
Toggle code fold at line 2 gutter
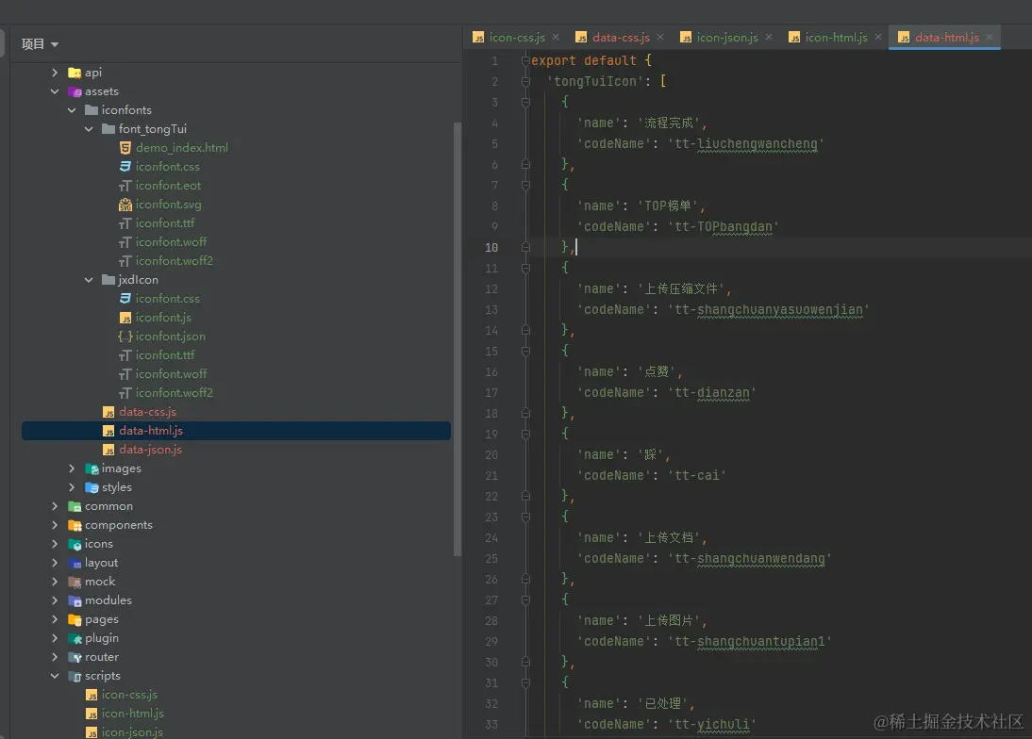pyautogui.click(x=525, y=82)
